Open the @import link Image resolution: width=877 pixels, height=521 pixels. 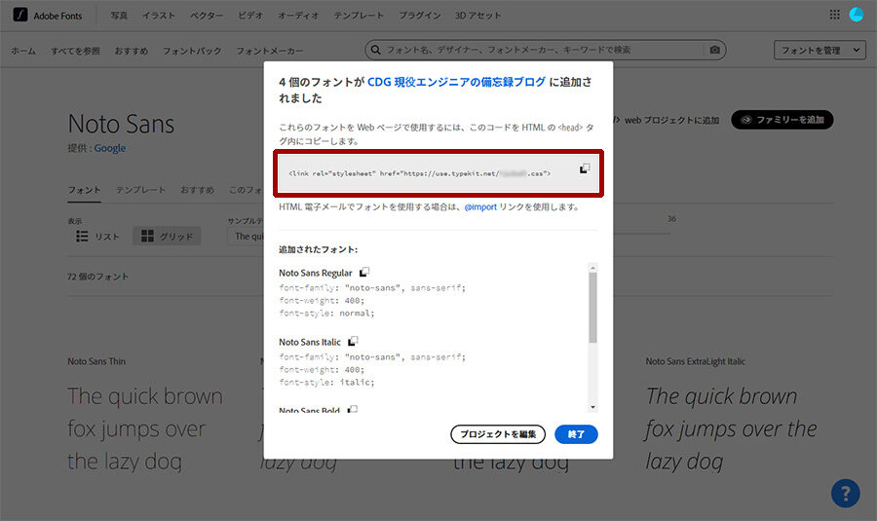coord(480,206)
